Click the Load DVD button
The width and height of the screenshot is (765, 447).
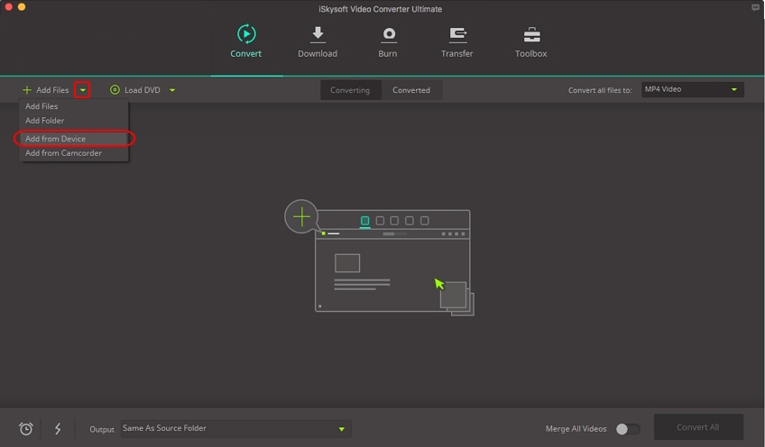(138, 90)
